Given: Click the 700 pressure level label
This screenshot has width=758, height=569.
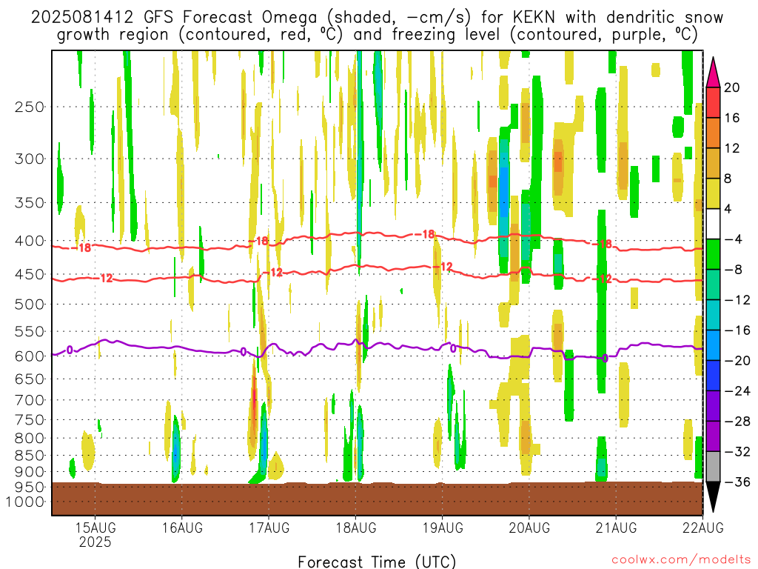Looking at the screenshot, I should tap(29, 400).
